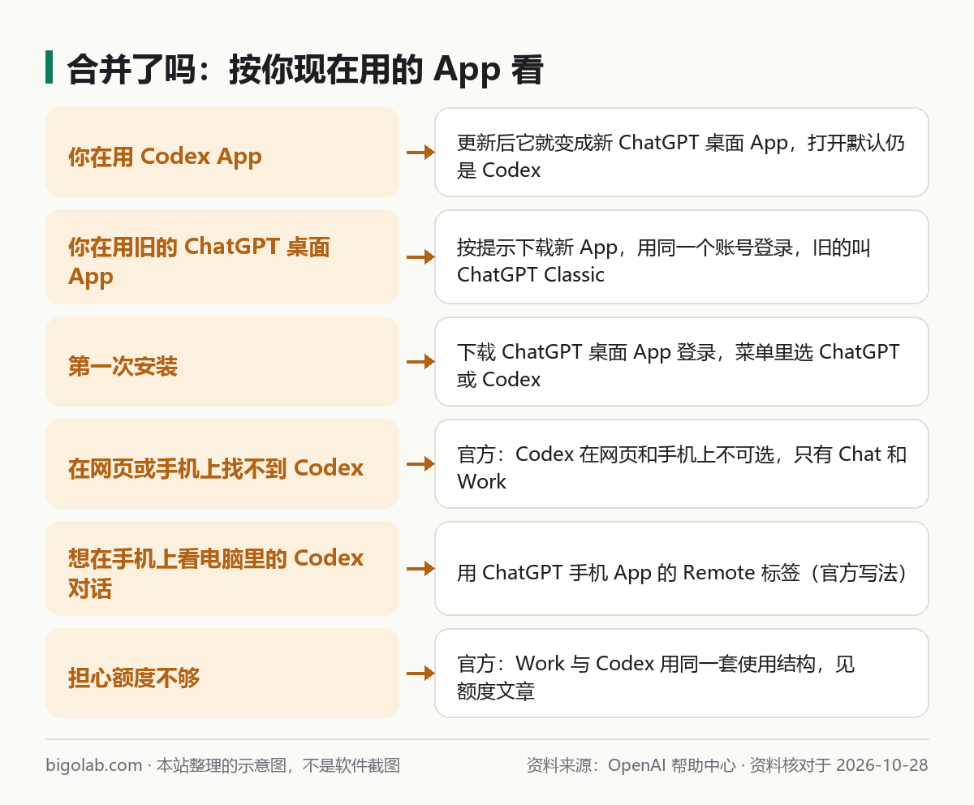Screen dimensions: 974x805
Task: Click the answer mentioning 'Remote 标签'
Action: point(682,568)
